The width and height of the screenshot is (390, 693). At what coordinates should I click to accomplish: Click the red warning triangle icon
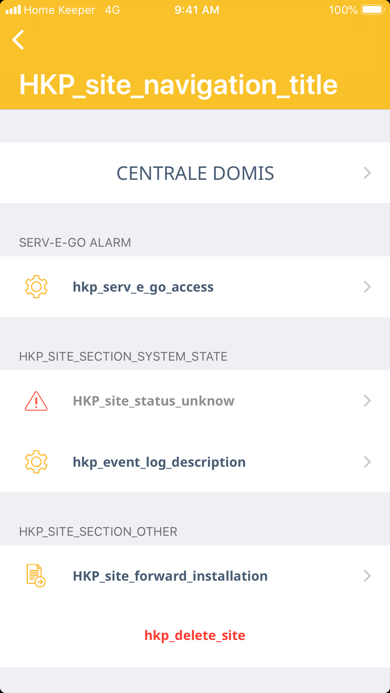tap(36, 401)
